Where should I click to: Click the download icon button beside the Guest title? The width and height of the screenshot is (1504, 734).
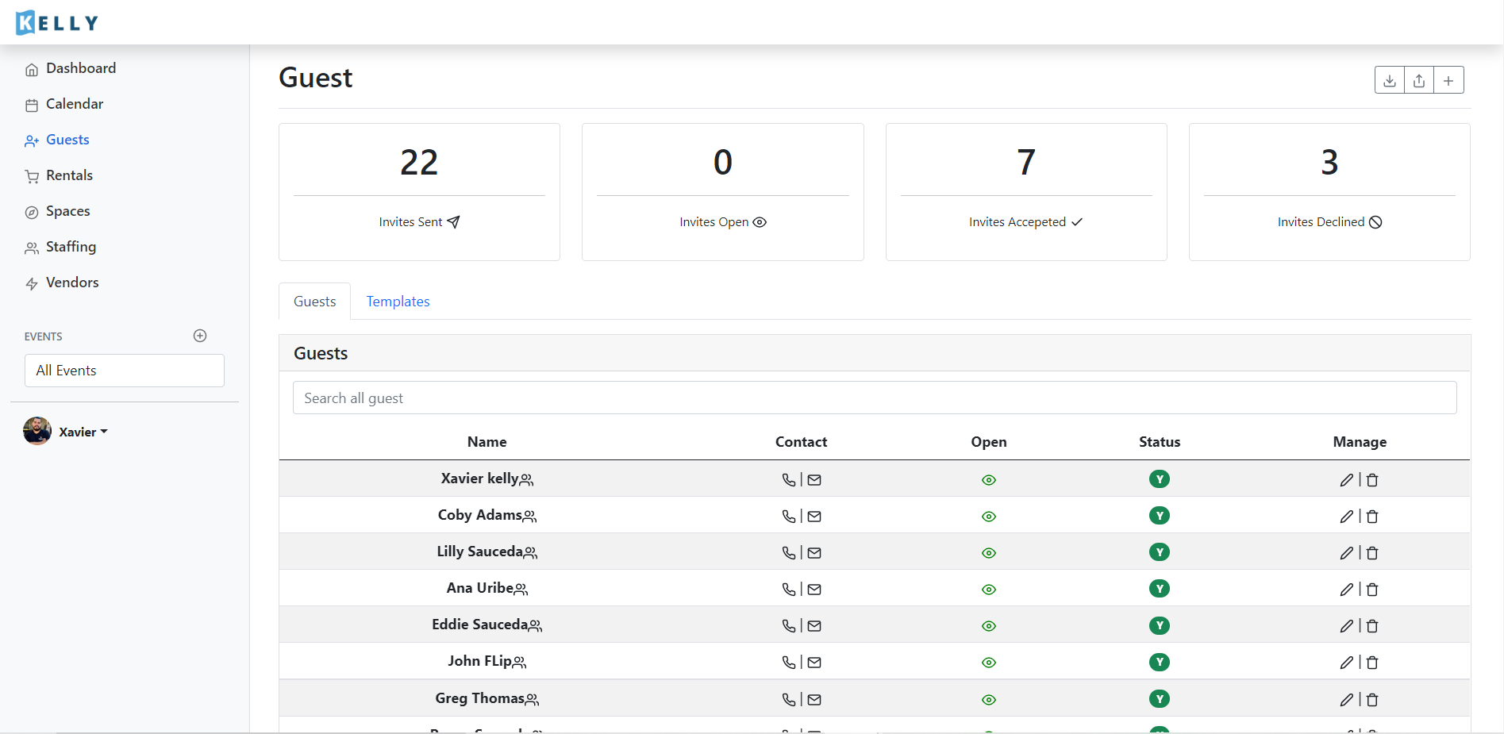pos(1390,80)
